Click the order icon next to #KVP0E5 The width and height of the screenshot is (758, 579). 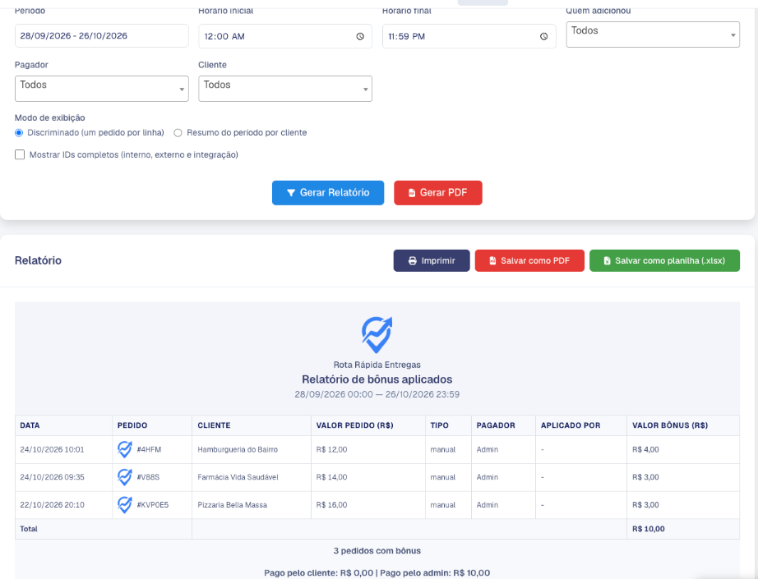(125, 504)
